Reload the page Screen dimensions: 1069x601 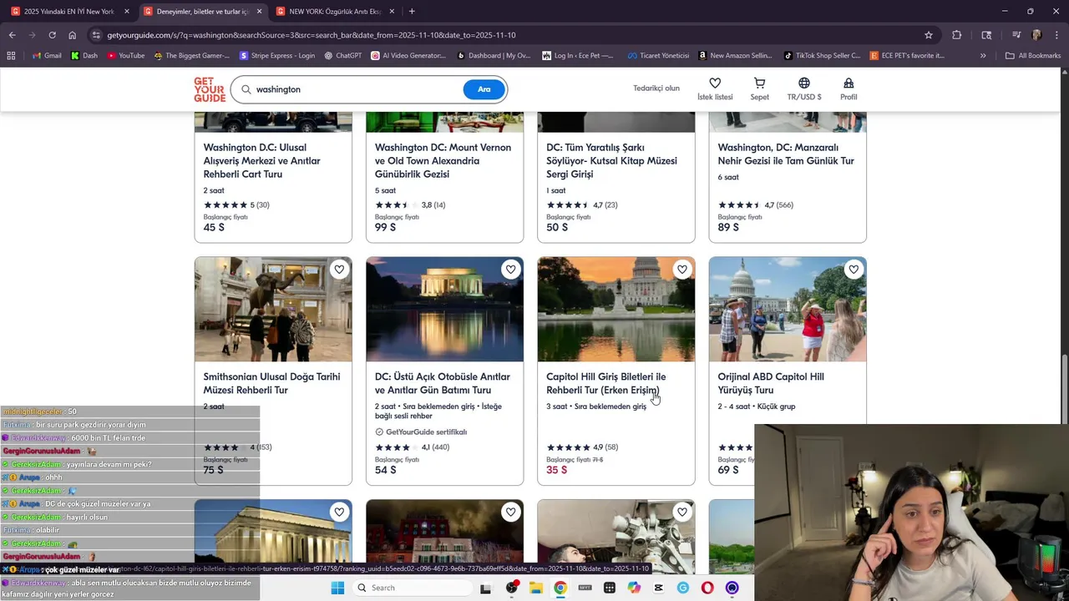pyautogui.click(x=52, y=35)
